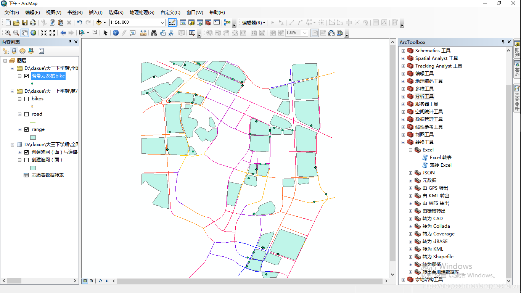
Task: Select the Zoom In tool
Action: 8,33
